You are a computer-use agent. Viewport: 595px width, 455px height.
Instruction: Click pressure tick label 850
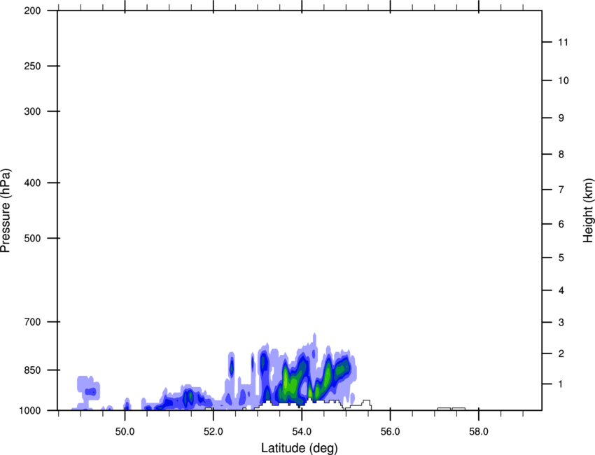(x=32, y=370)
